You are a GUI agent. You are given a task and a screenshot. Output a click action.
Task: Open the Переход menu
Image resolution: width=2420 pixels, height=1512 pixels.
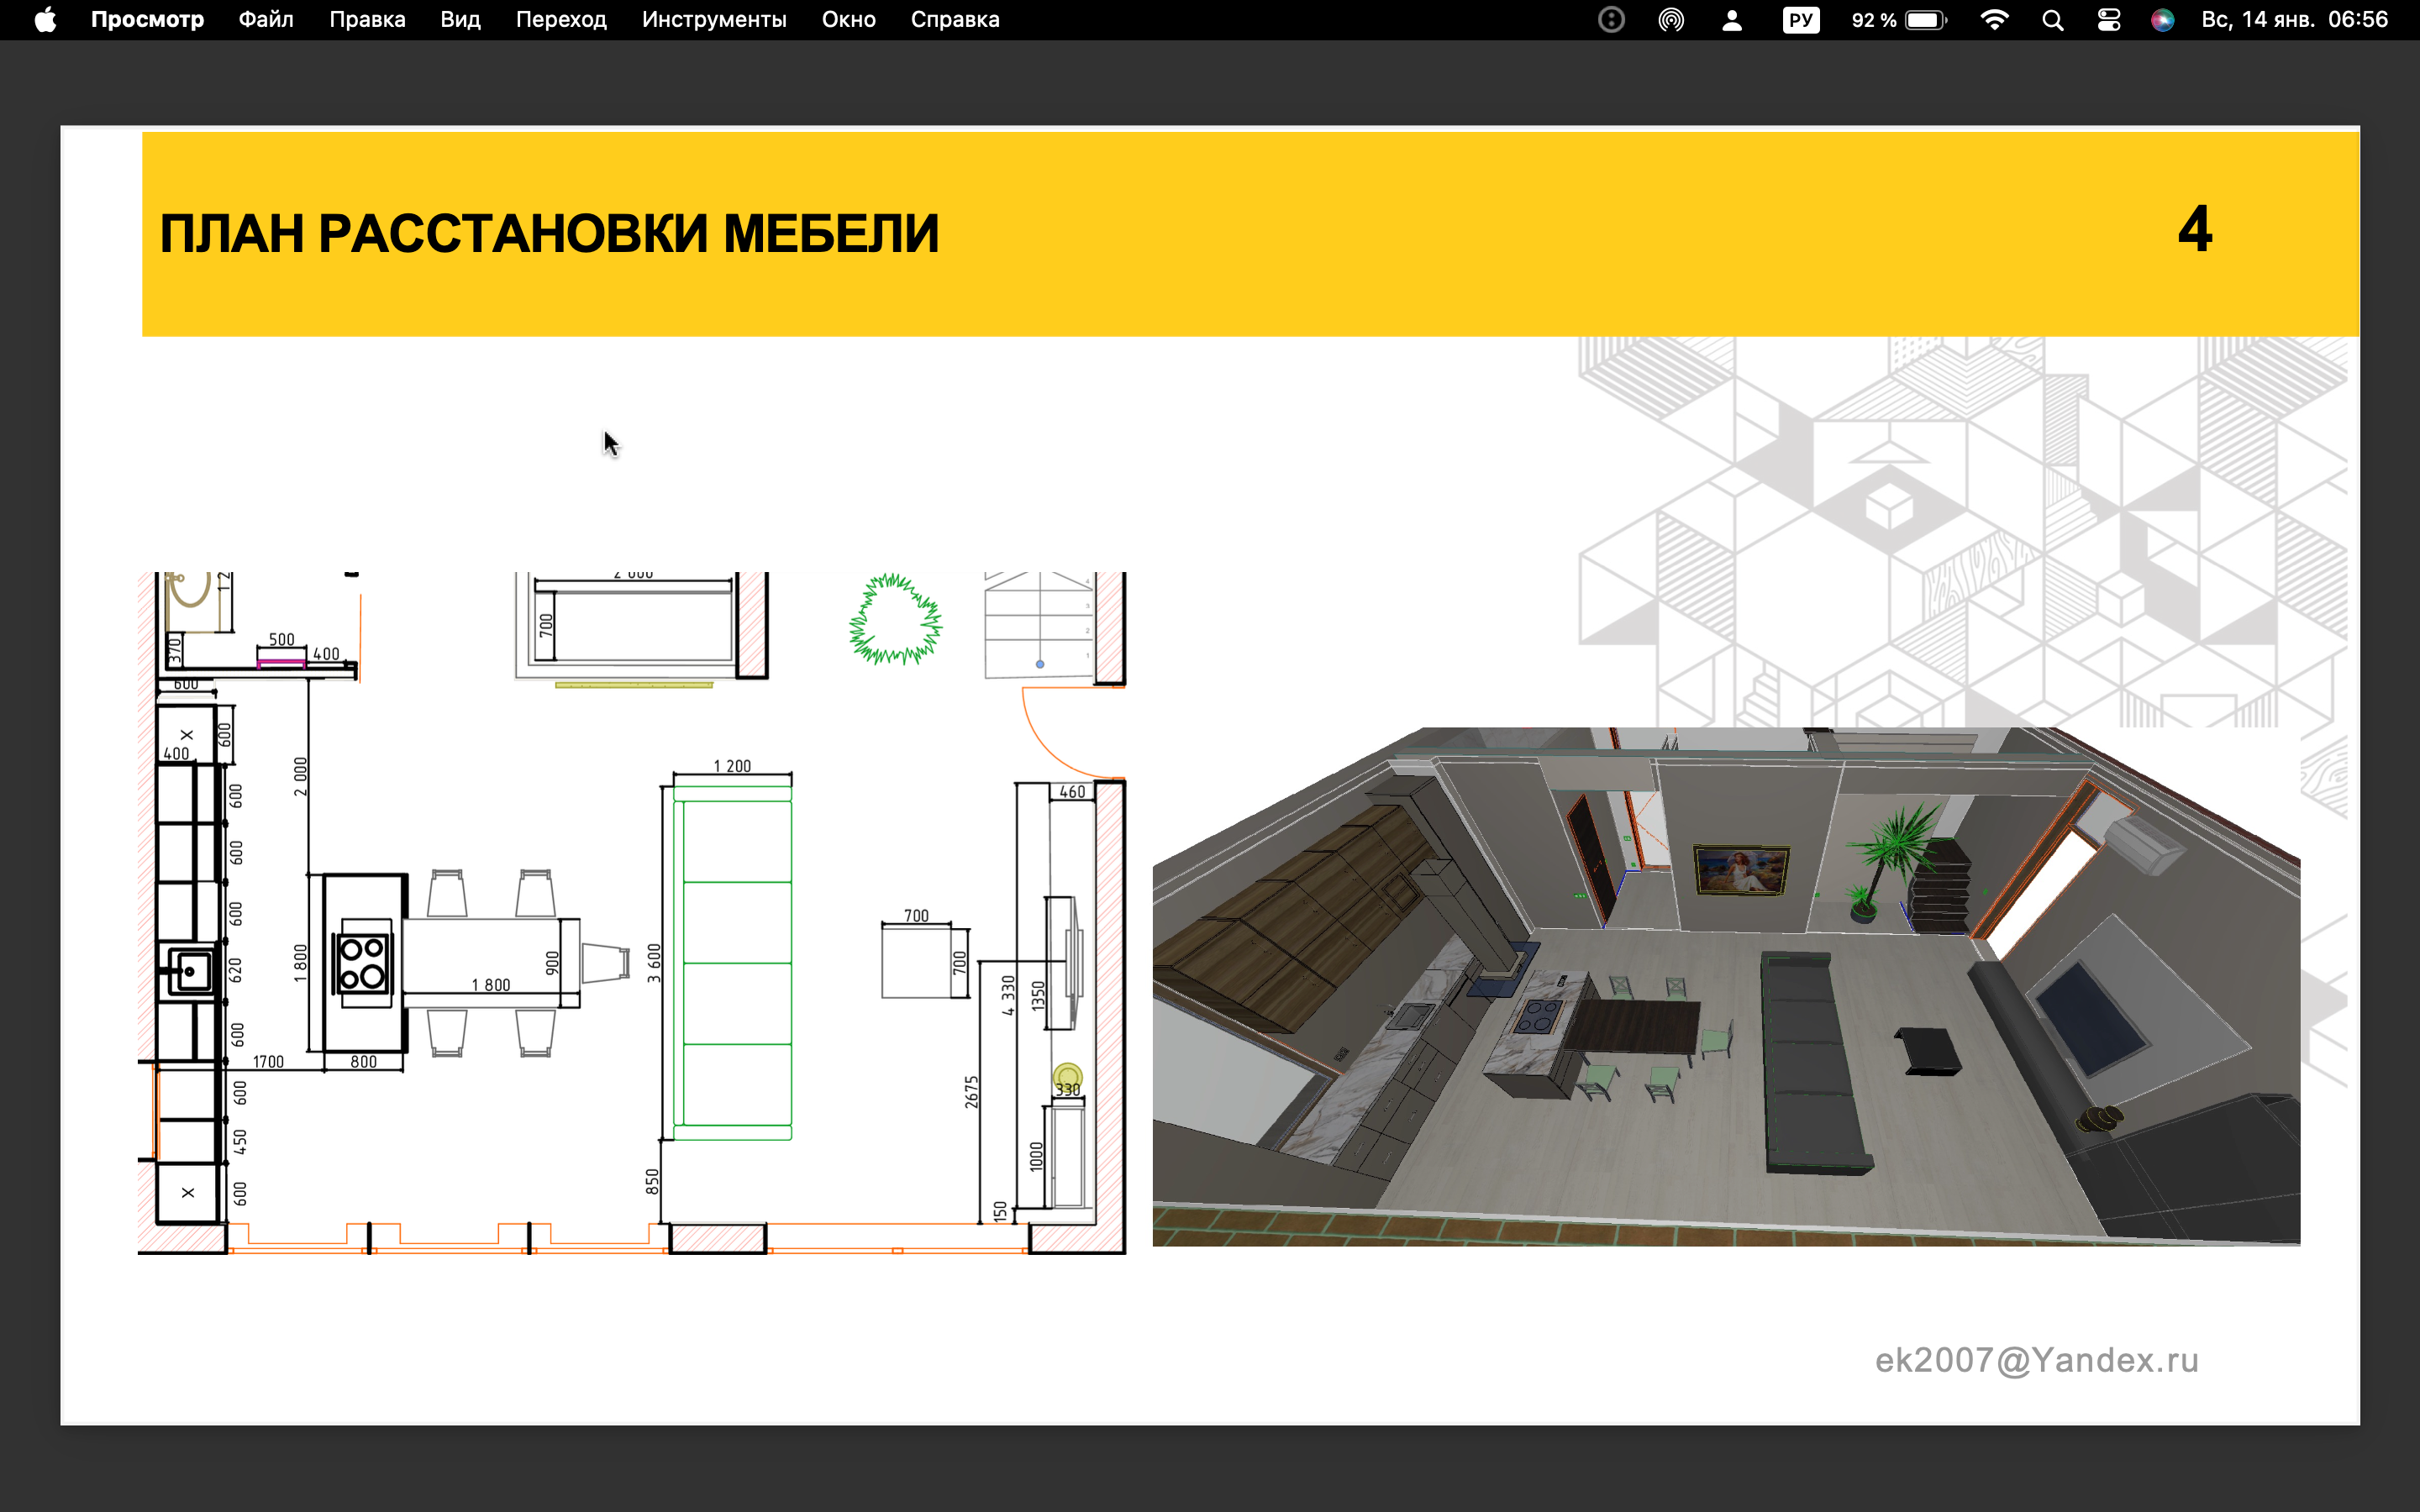click(561, 20)
